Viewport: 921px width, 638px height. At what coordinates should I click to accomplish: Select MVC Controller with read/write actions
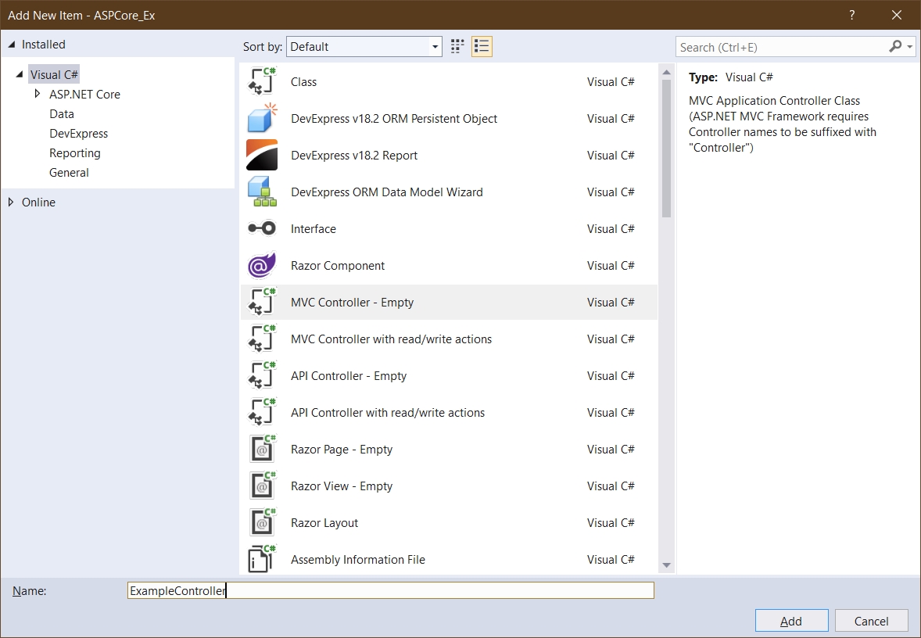(391, 339)
